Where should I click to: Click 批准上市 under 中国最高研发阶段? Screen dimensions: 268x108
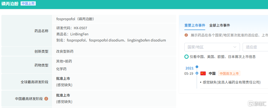pos(63,95)
